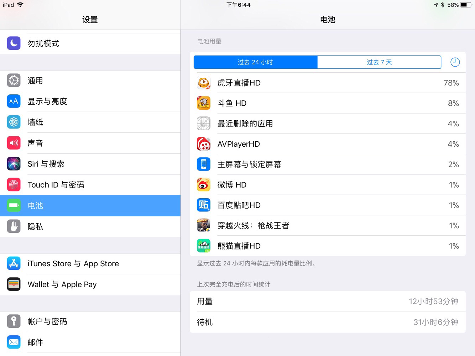This screenshot has height=356, width=475.
Task: Tap the 百度贴吧HD app icon
Action: 204,205
